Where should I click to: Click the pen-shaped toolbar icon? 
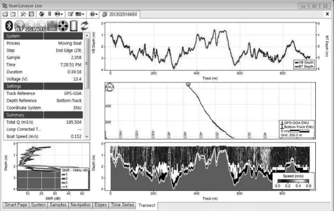pos(50,14)
